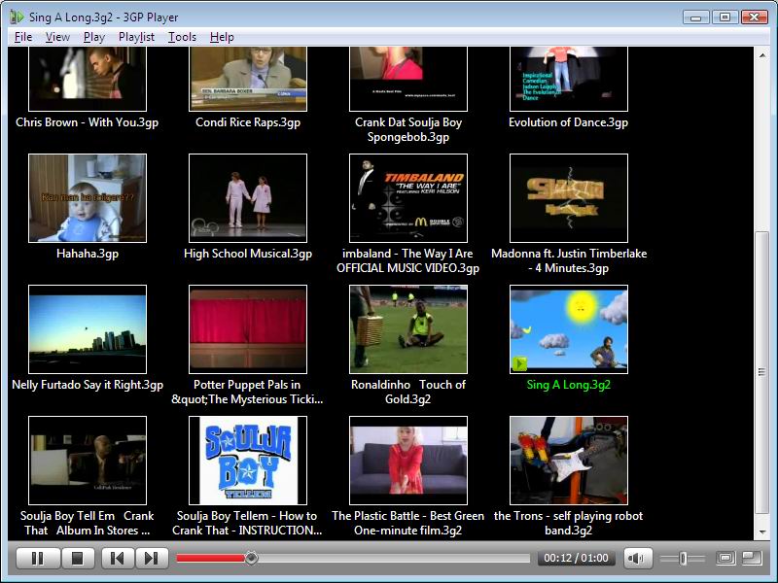Viewport: 778px width, 583px height.
Task: Open the Help menu
Action: (222, 37)
